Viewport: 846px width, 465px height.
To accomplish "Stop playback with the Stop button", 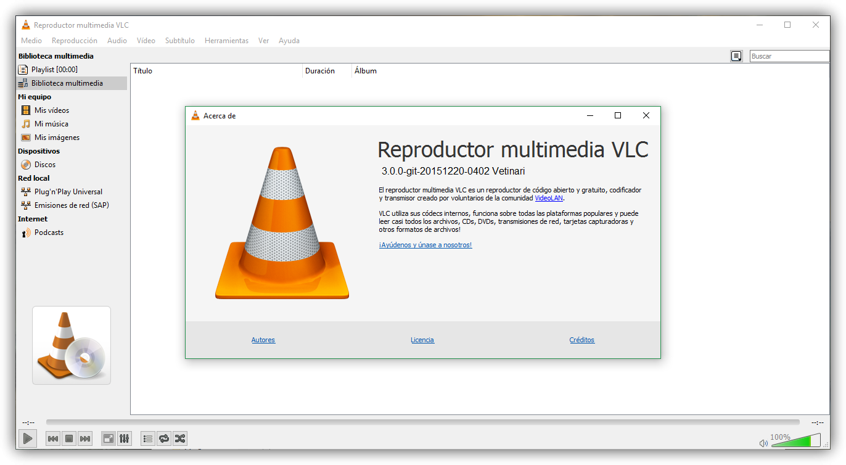I will click(x=69, y=438).
